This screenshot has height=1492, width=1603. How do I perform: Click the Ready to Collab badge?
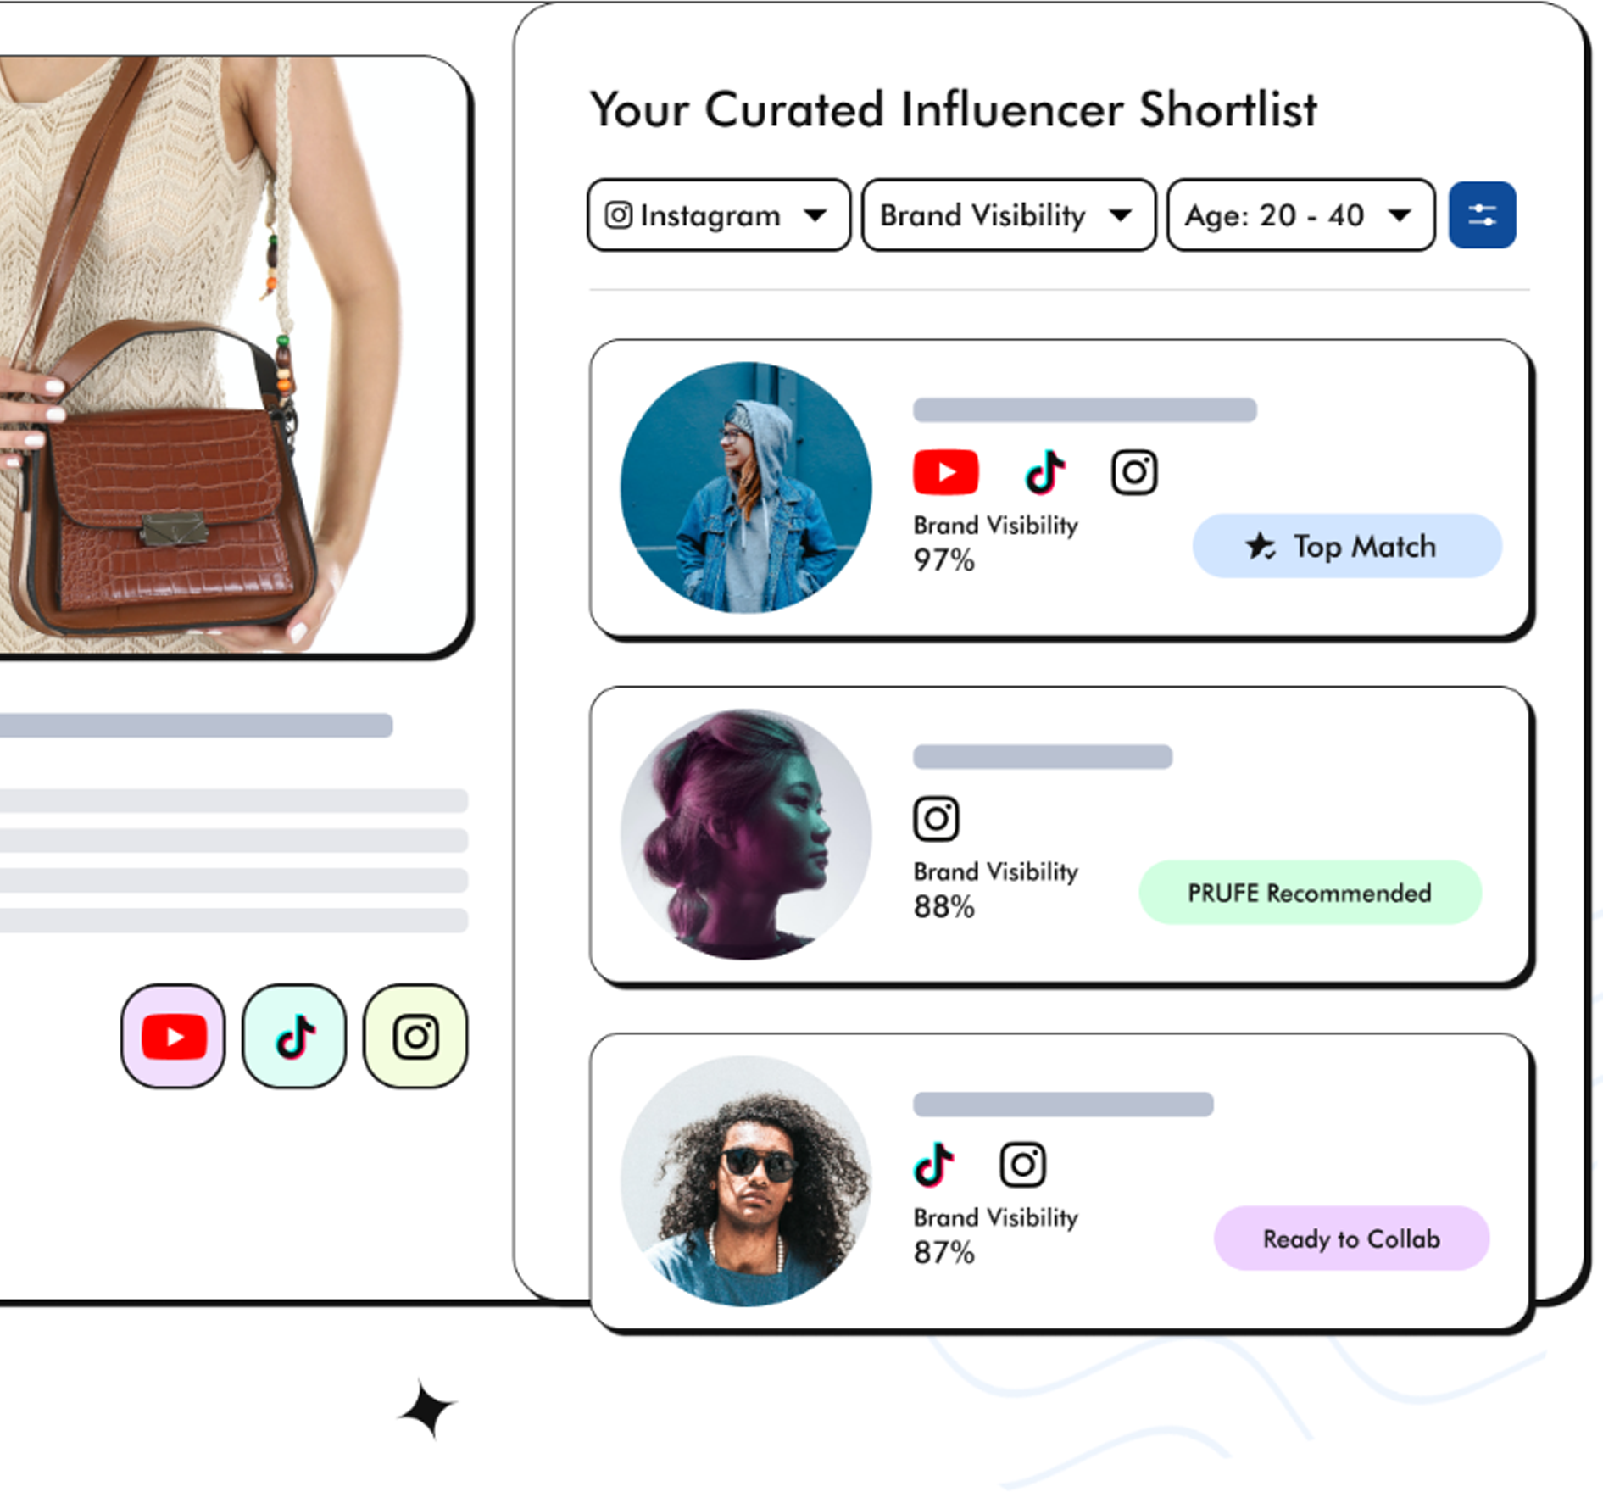(1351, 1239)
